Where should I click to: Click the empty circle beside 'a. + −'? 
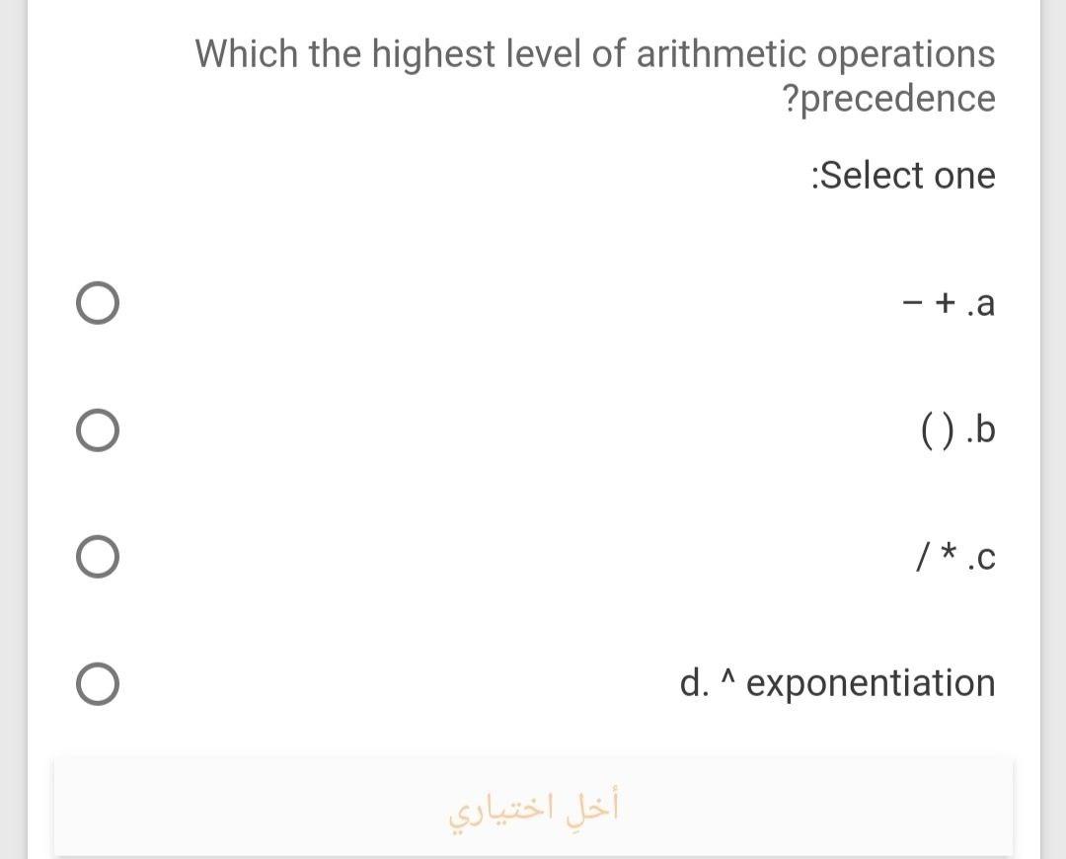tap(96, 303)
